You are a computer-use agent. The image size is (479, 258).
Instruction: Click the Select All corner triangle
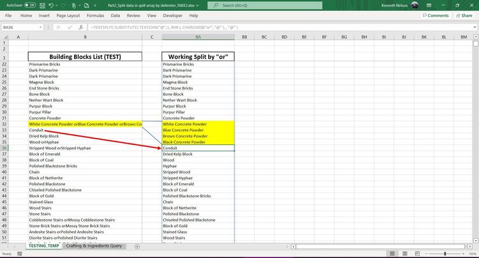click(5, 37)
